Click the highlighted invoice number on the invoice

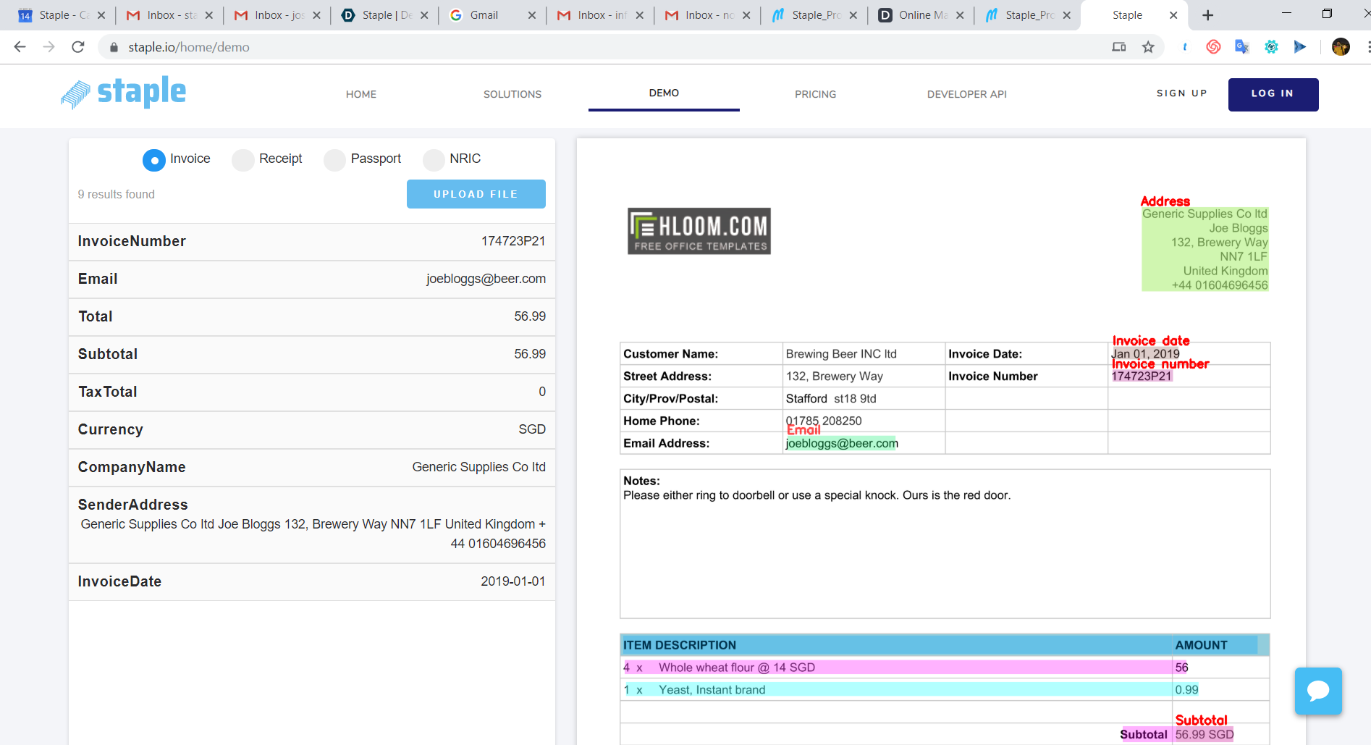click(x=1142, y=376)
